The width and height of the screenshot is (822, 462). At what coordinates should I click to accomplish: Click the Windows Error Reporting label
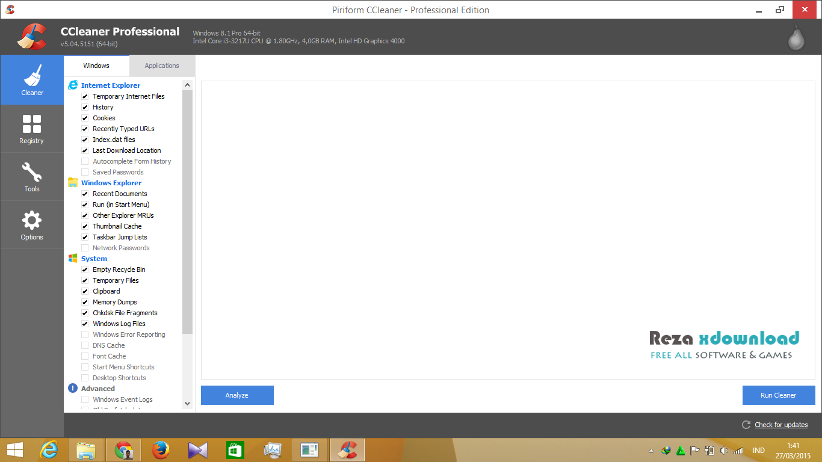[129, 334]
